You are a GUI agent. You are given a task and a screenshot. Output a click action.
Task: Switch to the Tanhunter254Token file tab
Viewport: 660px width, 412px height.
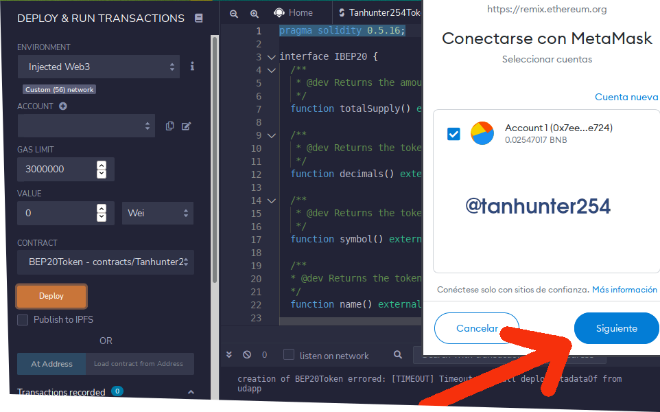pyautogui.click(x=379, y=12)
